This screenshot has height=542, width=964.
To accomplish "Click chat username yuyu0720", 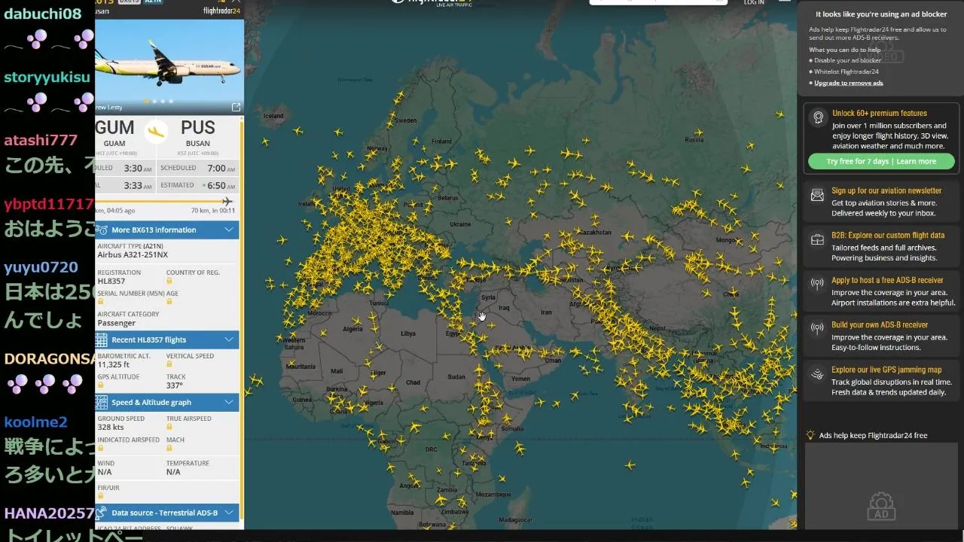I will pyautogui.click(x=41, y=267).
